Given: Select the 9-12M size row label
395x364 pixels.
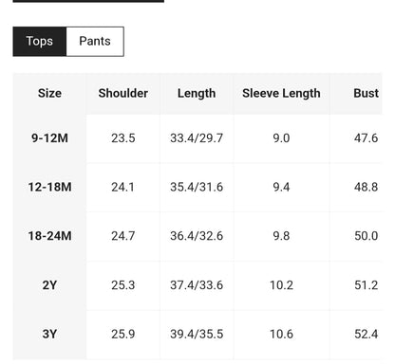Looking at the screenshot, I should point(49,138).
